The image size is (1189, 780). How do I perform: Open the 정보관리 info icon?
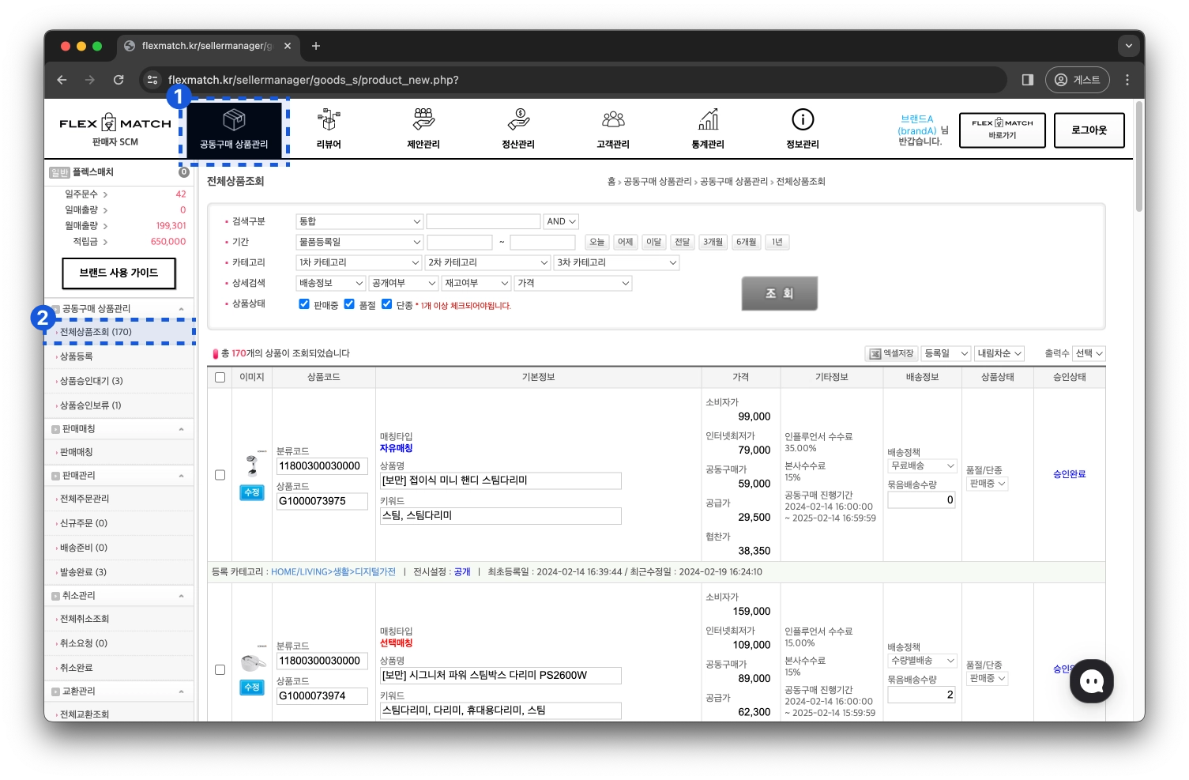(x=803, y=120)
